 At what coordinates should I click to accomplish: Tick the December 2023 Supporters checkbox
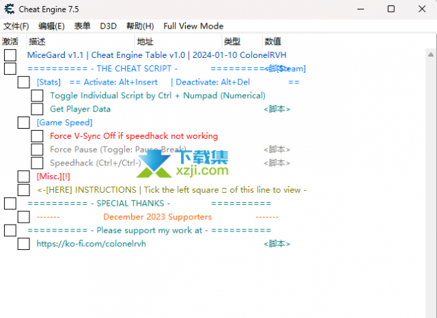pos(24,217)
